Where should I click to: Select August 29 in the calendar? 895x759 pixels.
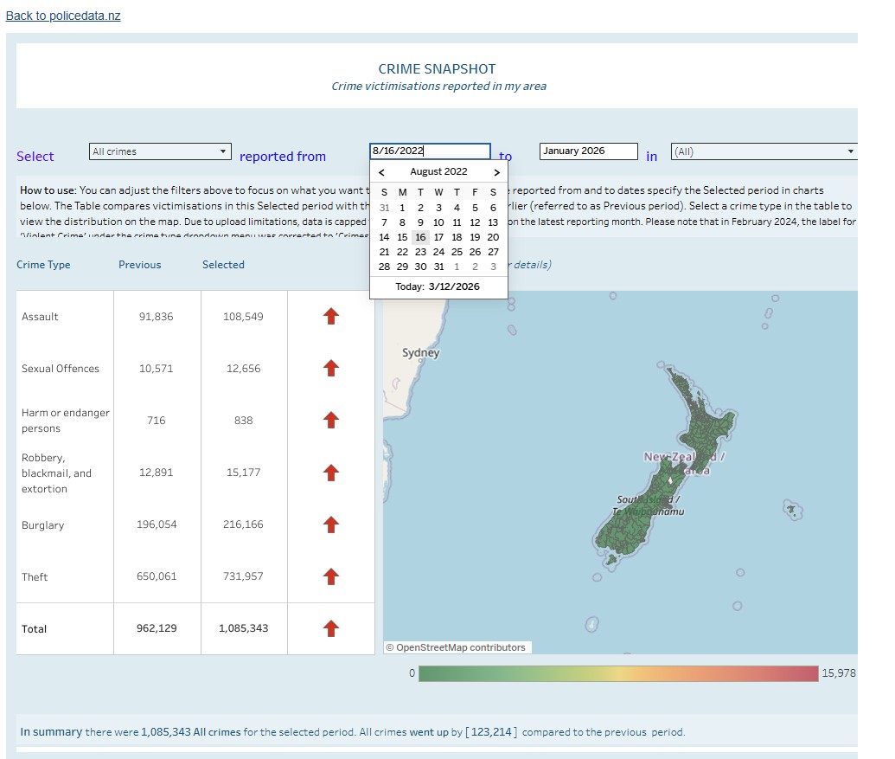402,267
